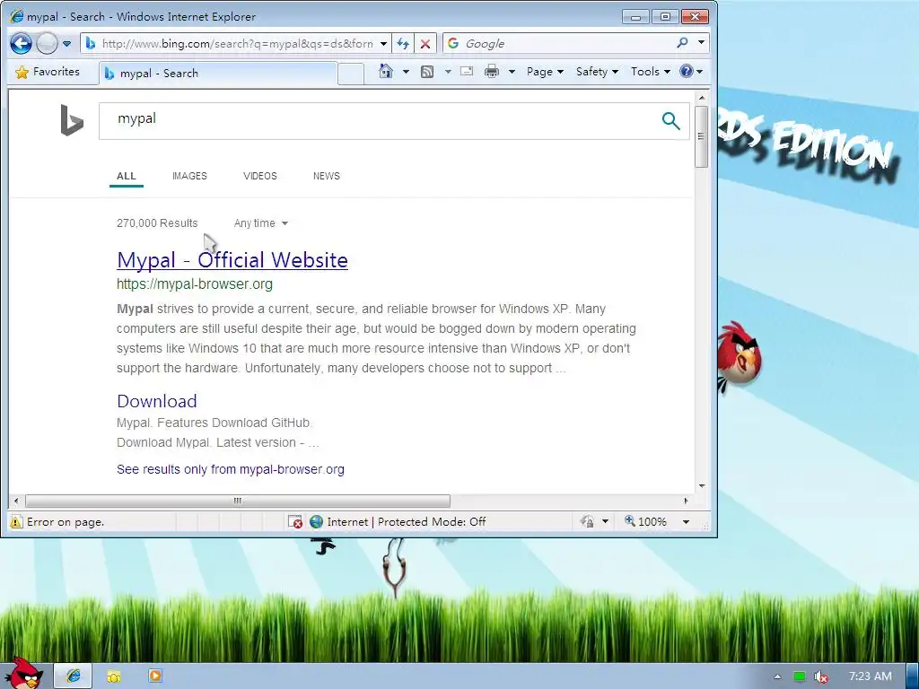Click the Help question mark icon

point(687,72)
